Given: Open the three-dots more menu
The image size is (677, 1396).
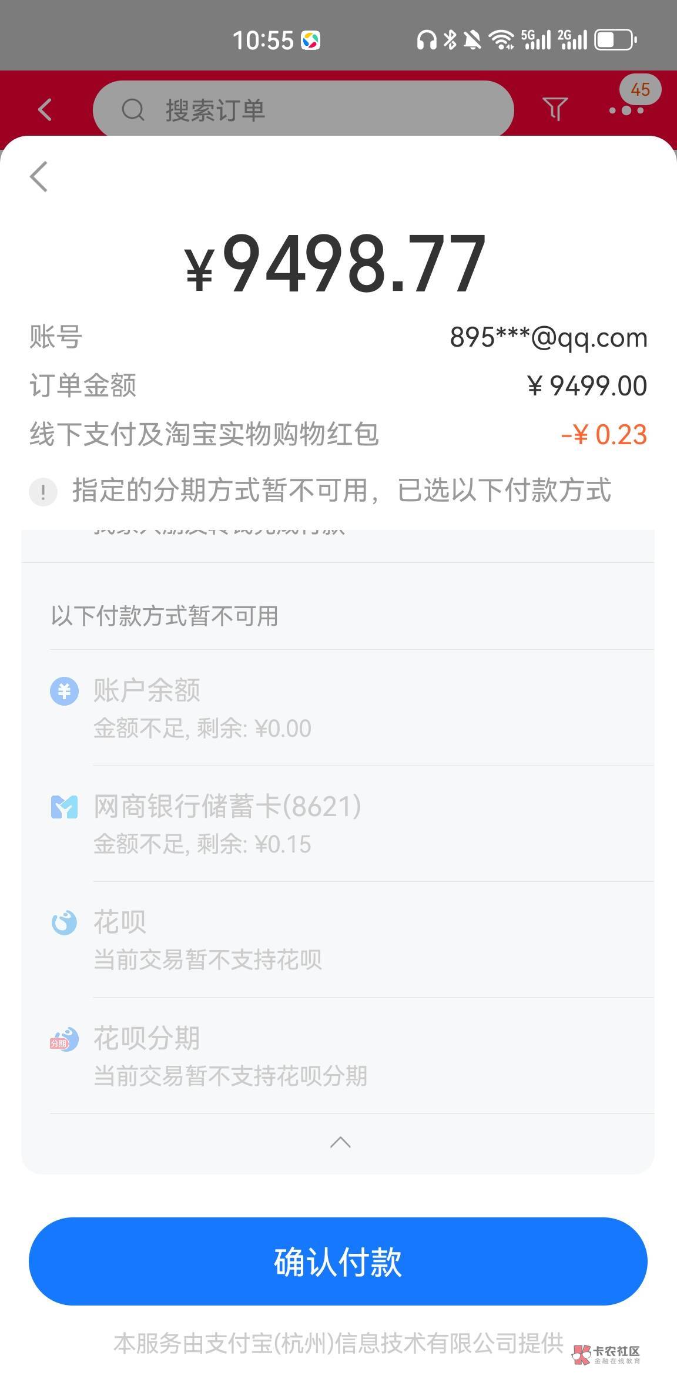Looking at the screenshot, I should point(626,110).
